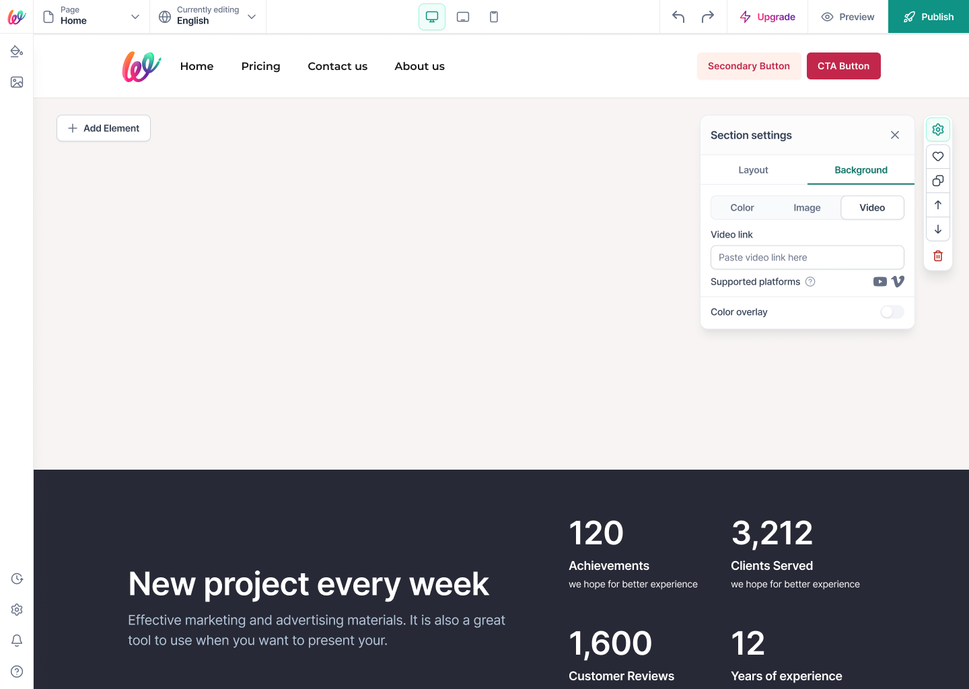Move section up with arrow icon

click(938, 205)
